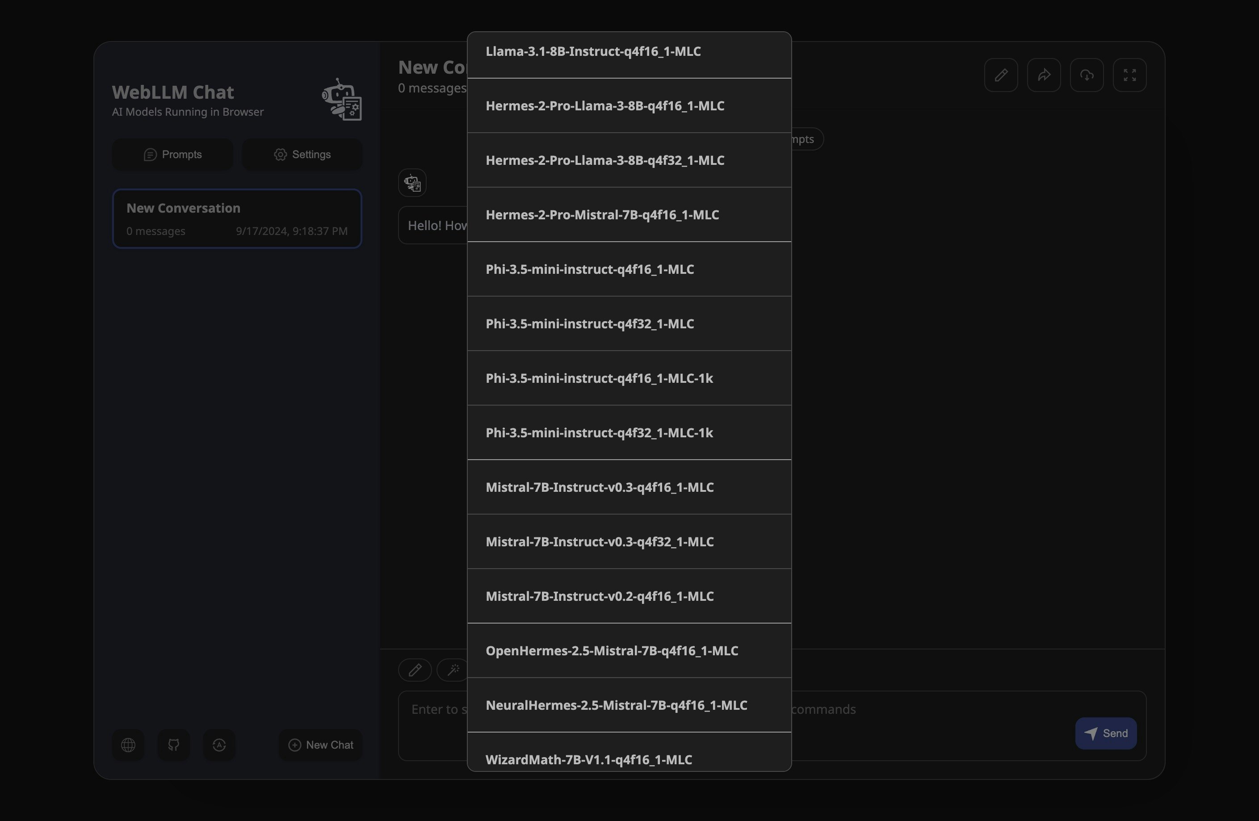Click the share arrow icon in header
The height and width of the screenshot is (821, 1259).
pyautogui.click(x=1043, y=75)
